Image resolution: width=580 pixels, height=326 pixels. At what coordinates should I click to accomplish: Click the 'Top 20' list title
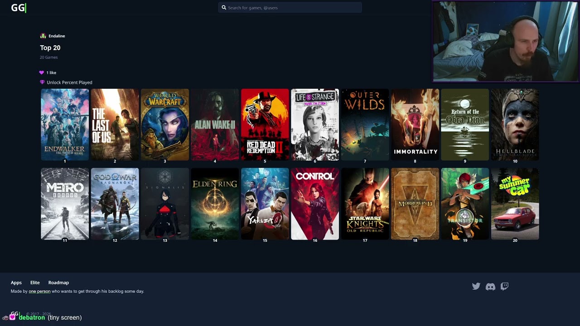point(50,48)
